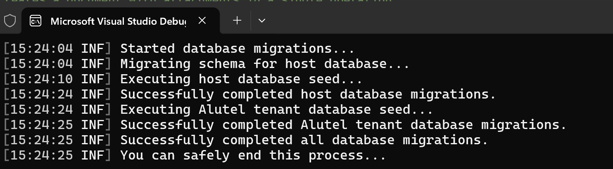613x169 pixels.
Task: Select the Microsoft Visual Studio Debug tab
Action: [118, 21]
